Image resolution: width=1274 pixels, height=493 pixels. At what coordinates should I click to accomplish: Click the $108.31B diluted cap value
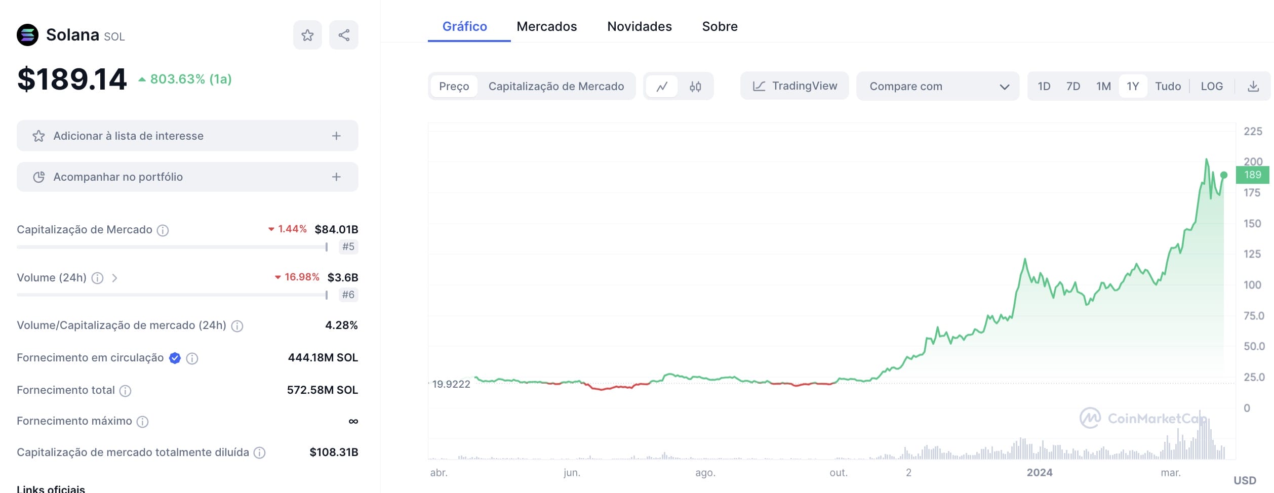coord(334,452)
